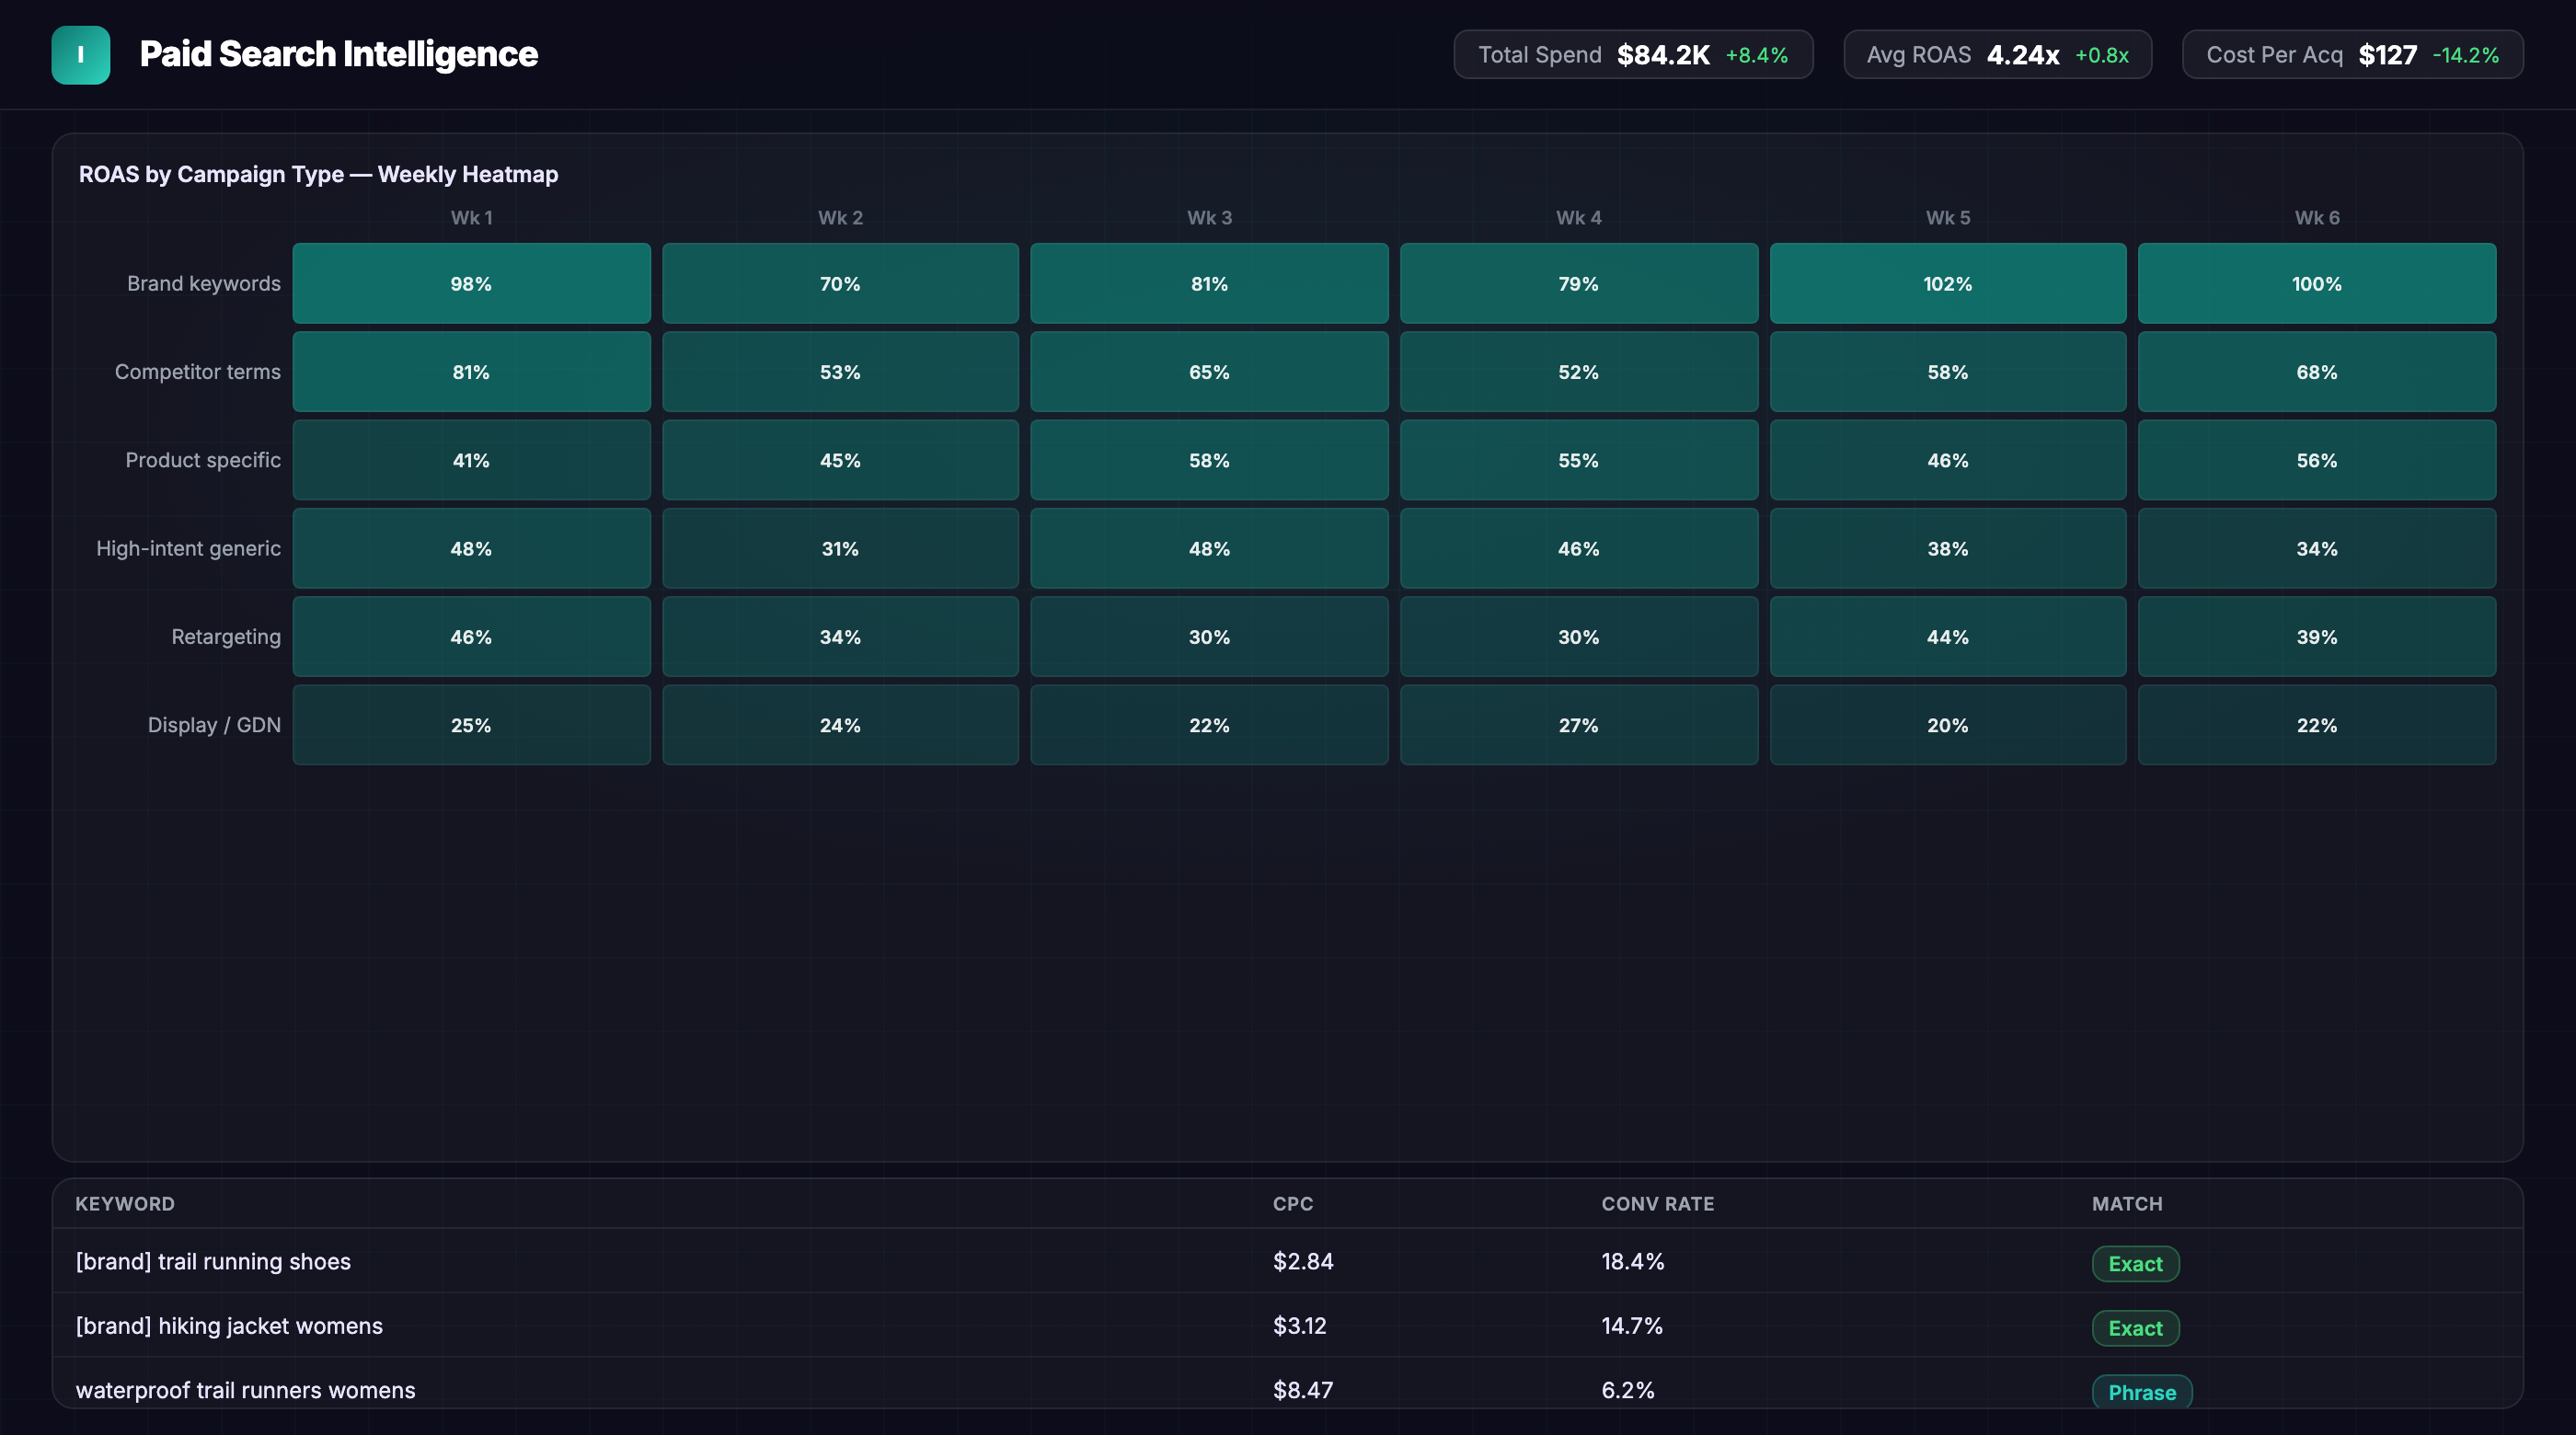The width and height of the screenshot is (2576, 1435).
Task: Sort by the CPC column header
Action: pyautogui.click(x=1293, y=1204)
